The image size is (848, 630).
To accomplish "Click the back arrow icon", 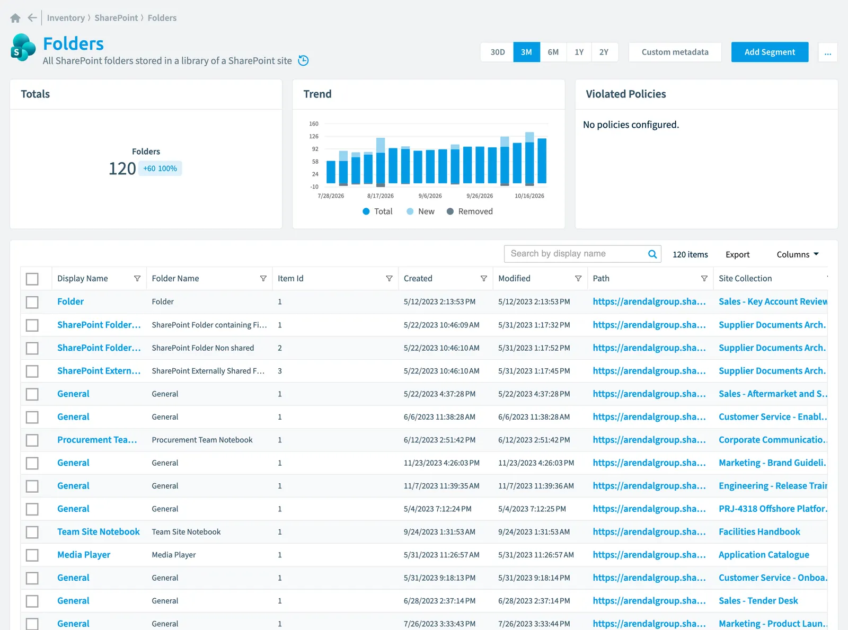I will click(32, 18).
